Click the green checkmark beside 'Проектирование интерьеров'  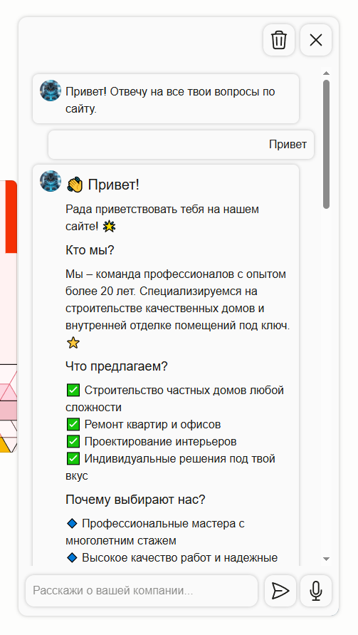point(73,441)
